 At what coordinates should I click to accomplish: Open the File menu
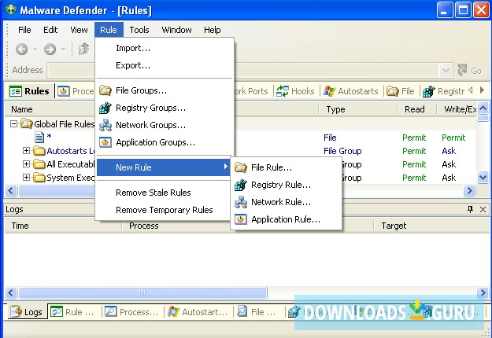24,30
